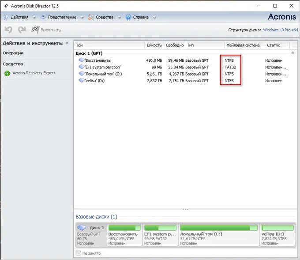Click the Acronis logo in title bar
This screenshot has height=260, width=300.
pos(6,6)
